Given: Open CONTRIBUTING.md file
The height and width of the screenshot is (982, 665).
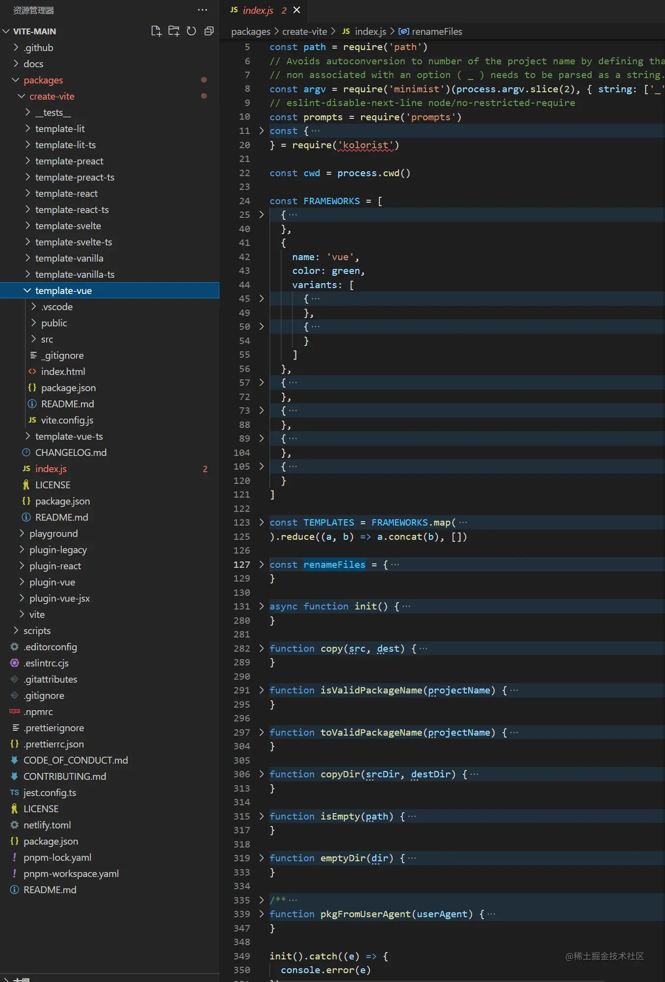Looking at the screenshot, I should pos(109,776).
